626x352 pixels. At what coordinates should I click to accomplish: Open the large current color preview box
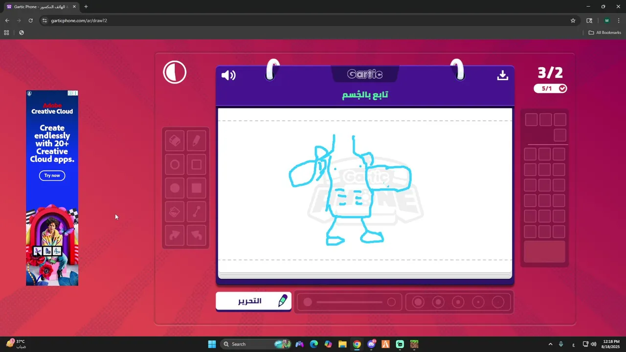(x=545, y=252)
